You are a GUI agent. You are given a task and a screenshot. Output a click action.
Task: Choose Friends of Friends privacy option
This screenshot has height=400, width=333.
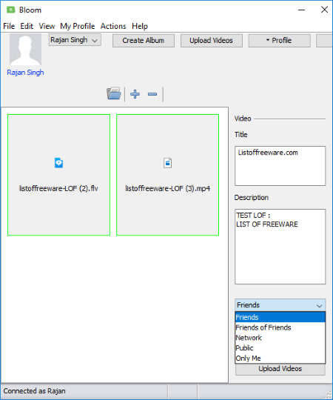click(280, 327)
